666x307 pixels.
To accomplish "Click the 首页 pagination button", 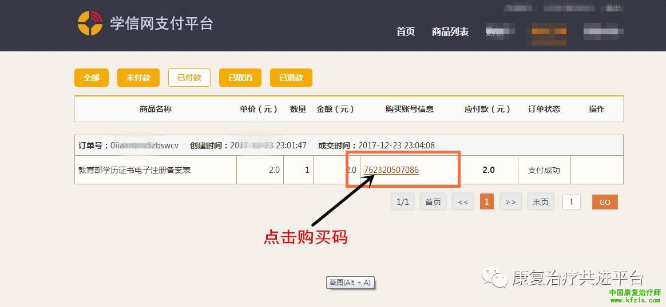I will tap(433, 202).
